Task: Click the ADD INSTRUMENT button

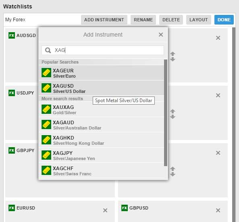Action: coord(104,20)
